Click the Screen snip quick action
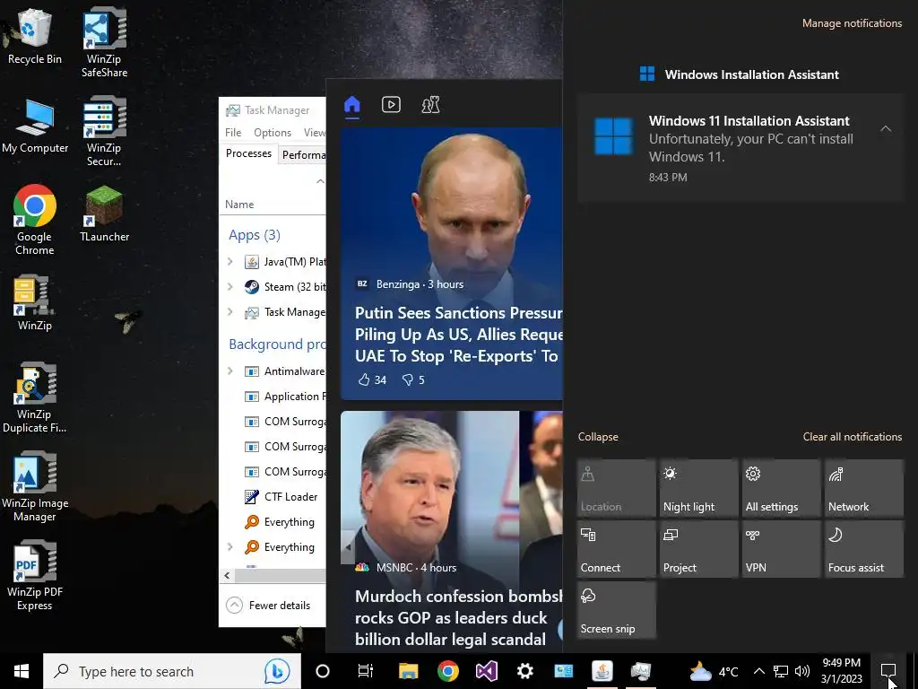918x689 pixels. (617, 610)
